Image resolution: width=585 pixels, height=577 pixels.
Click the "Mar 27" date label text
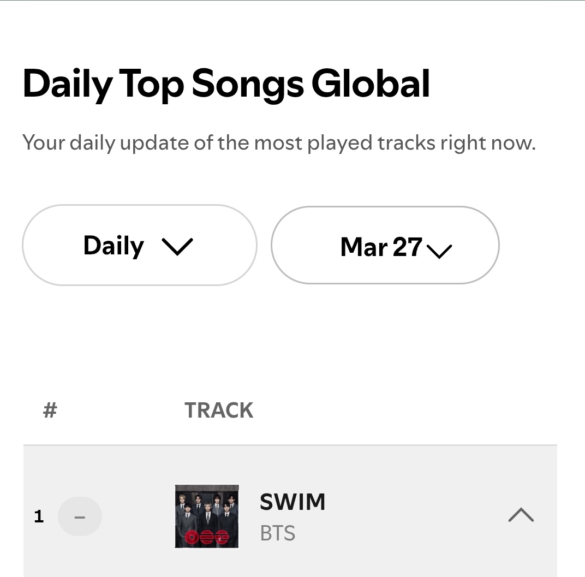click(x=381, y=247)
